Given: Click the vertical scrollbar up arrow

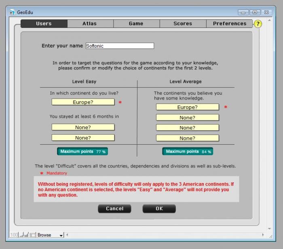Looking at the screenshot, I should [270, 20].
